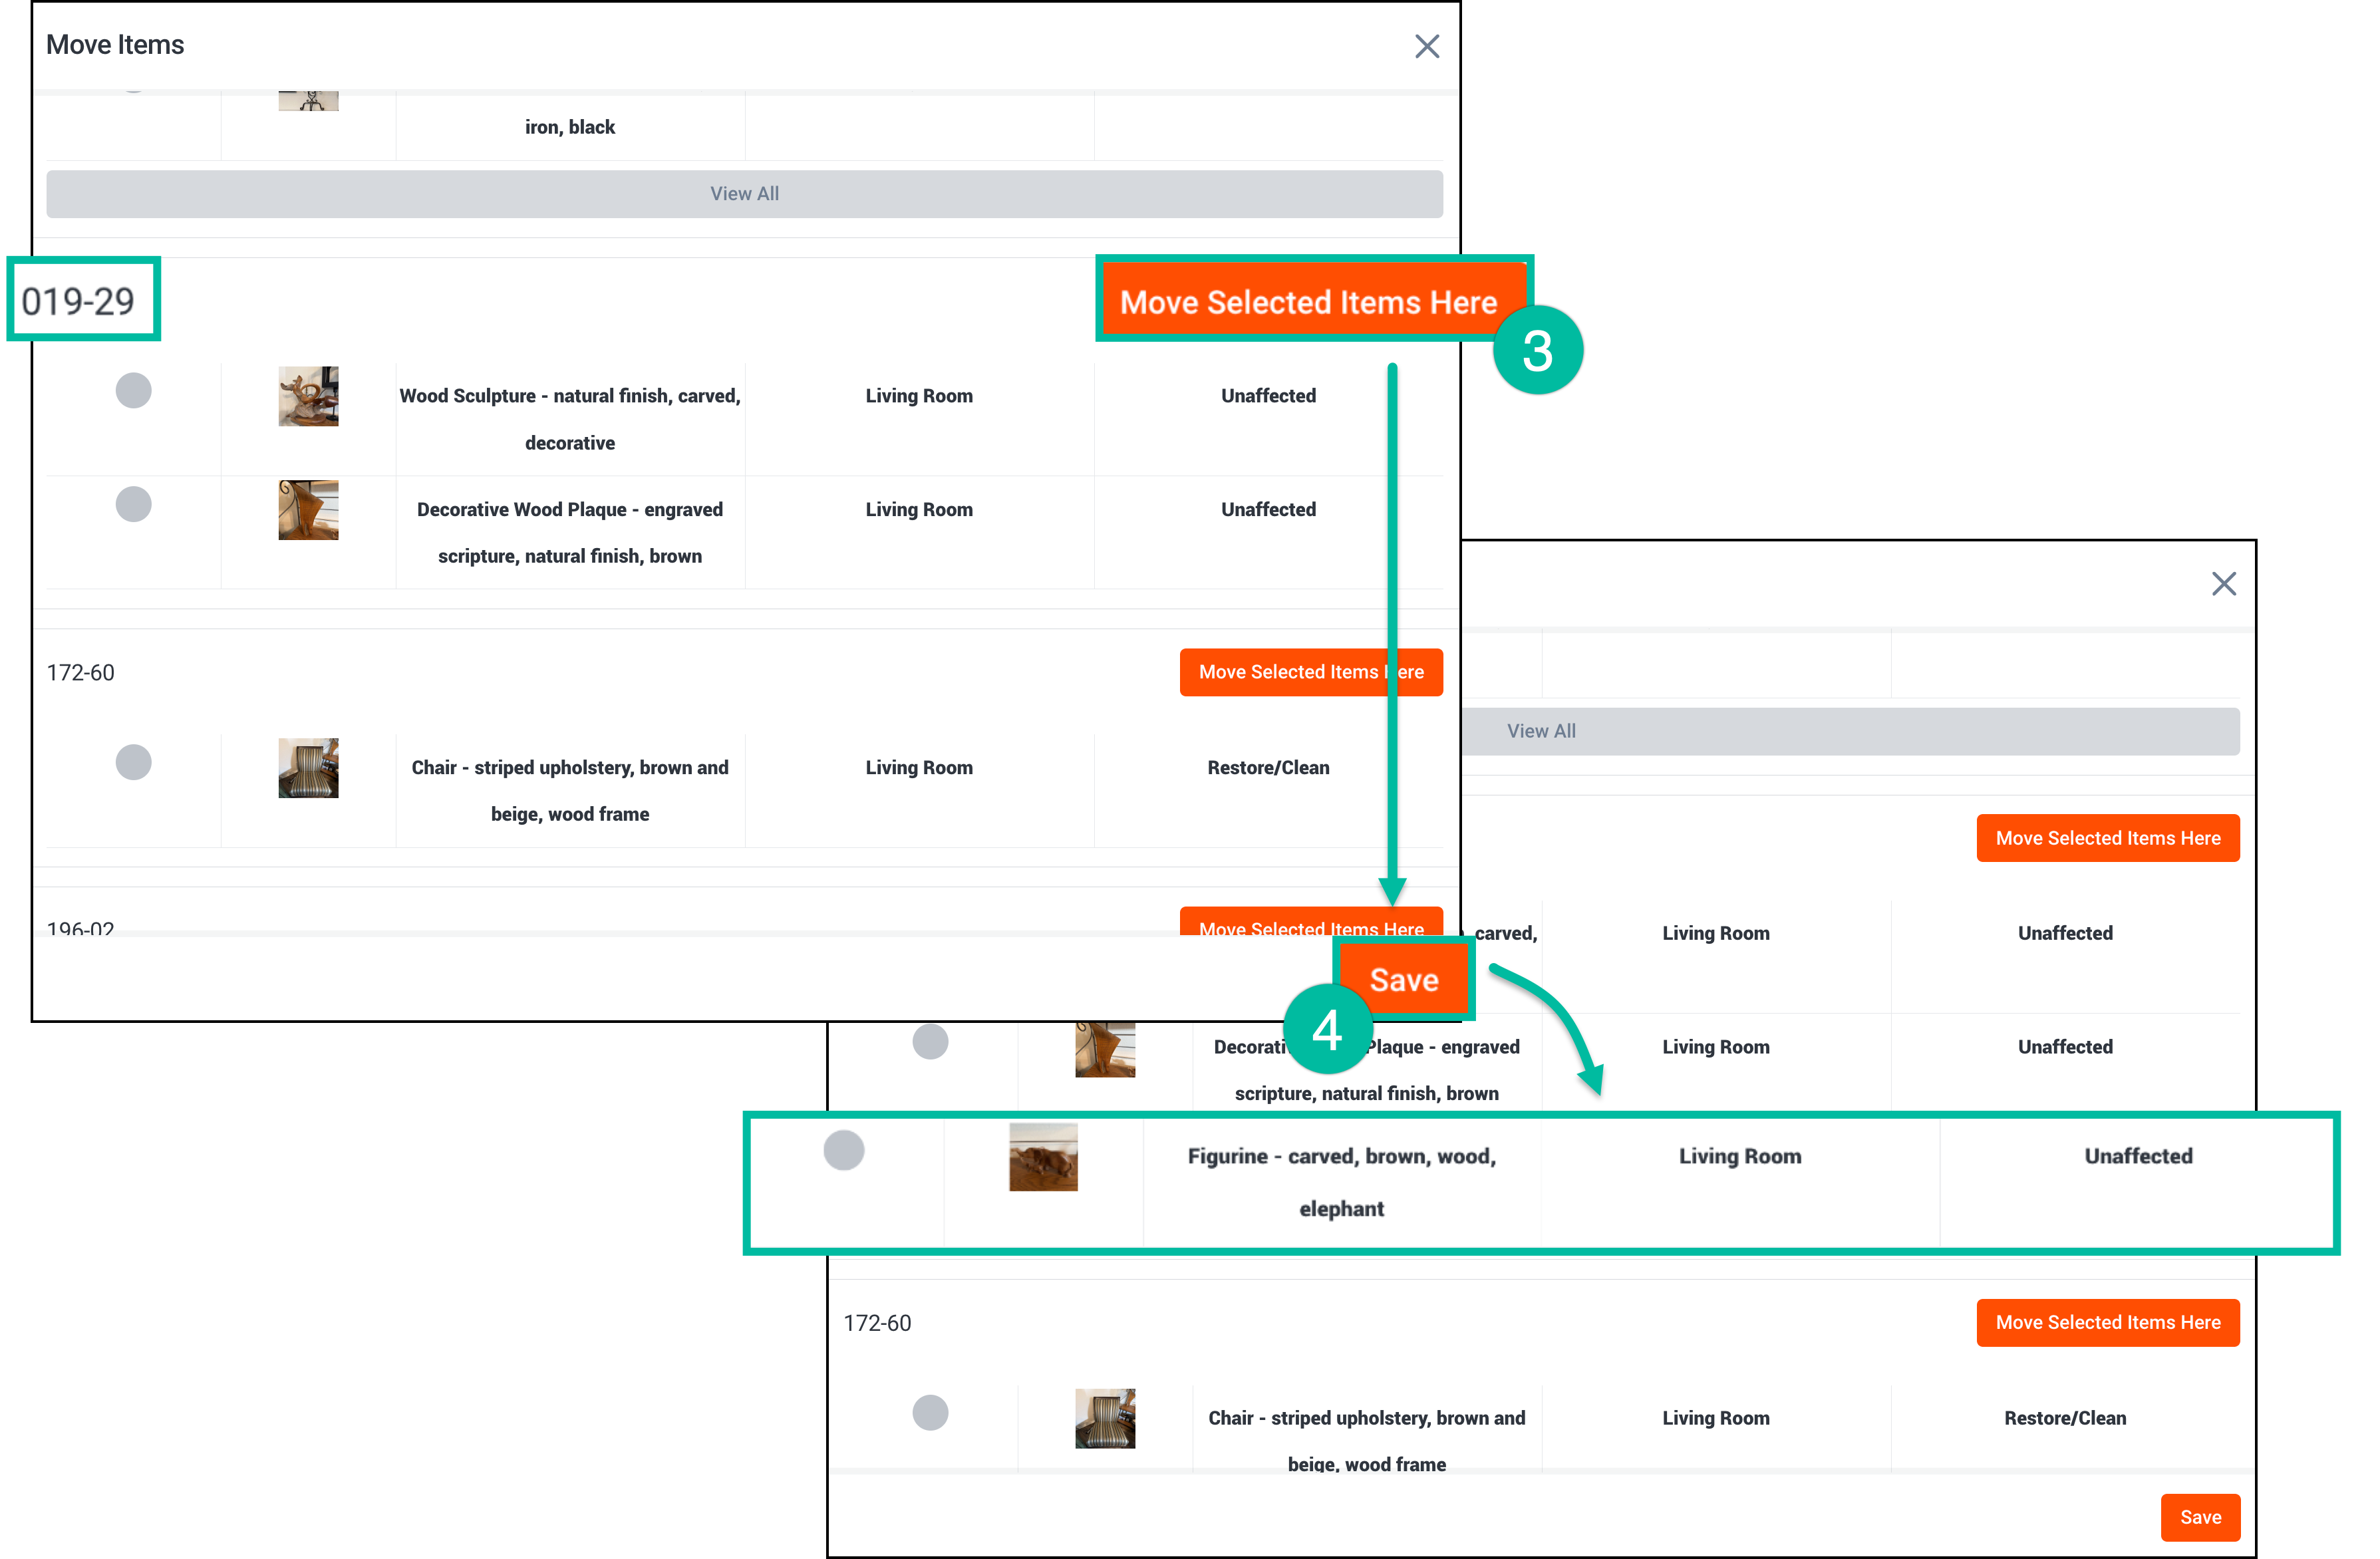This screenshot has width=2380, height=1559.
Task: Click 'Unaffected' in the Figurine row
Action: [x=2138, y=1156]
